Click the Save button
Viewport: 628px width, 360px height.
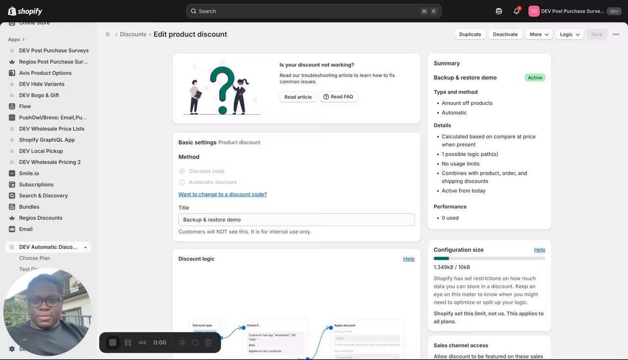tap(597, 34)
